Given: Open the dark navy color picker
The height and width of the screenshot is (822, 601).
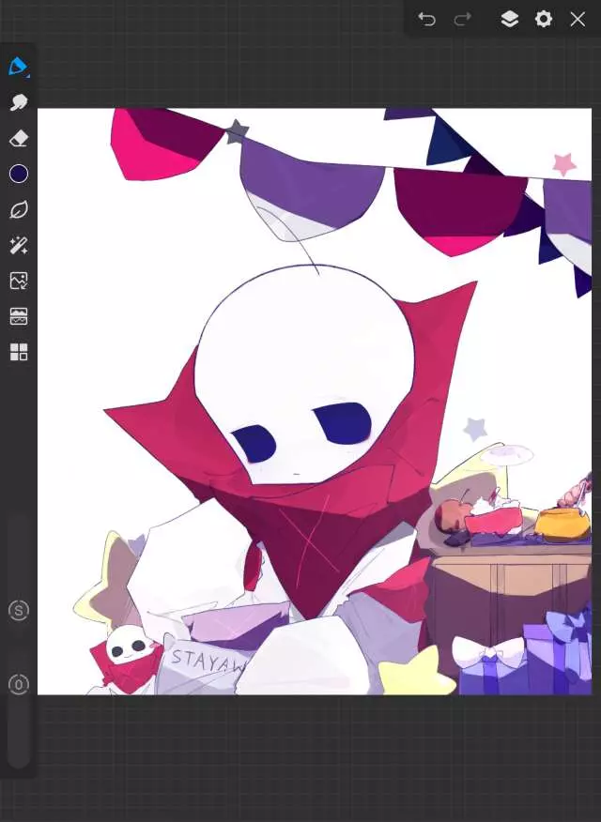Looking at the screenshot, I should (19, 174).
